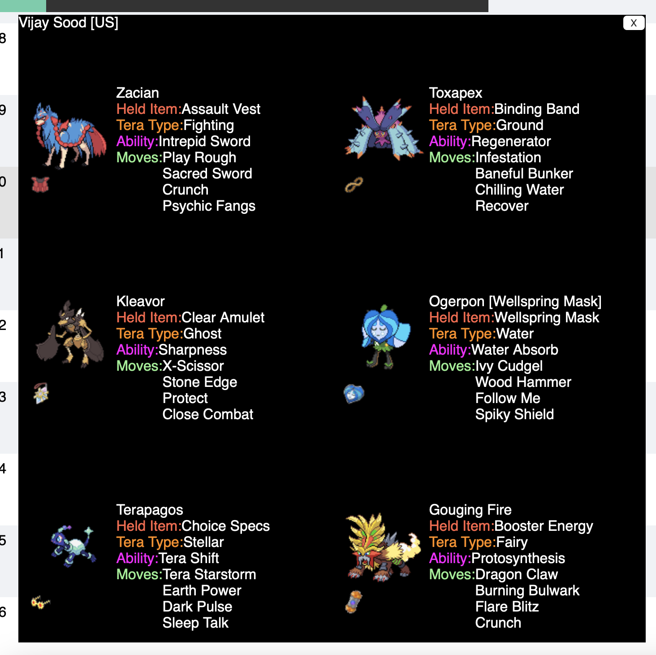
Task: Click the move X-Scissor
Action: [x=193, y=366]
